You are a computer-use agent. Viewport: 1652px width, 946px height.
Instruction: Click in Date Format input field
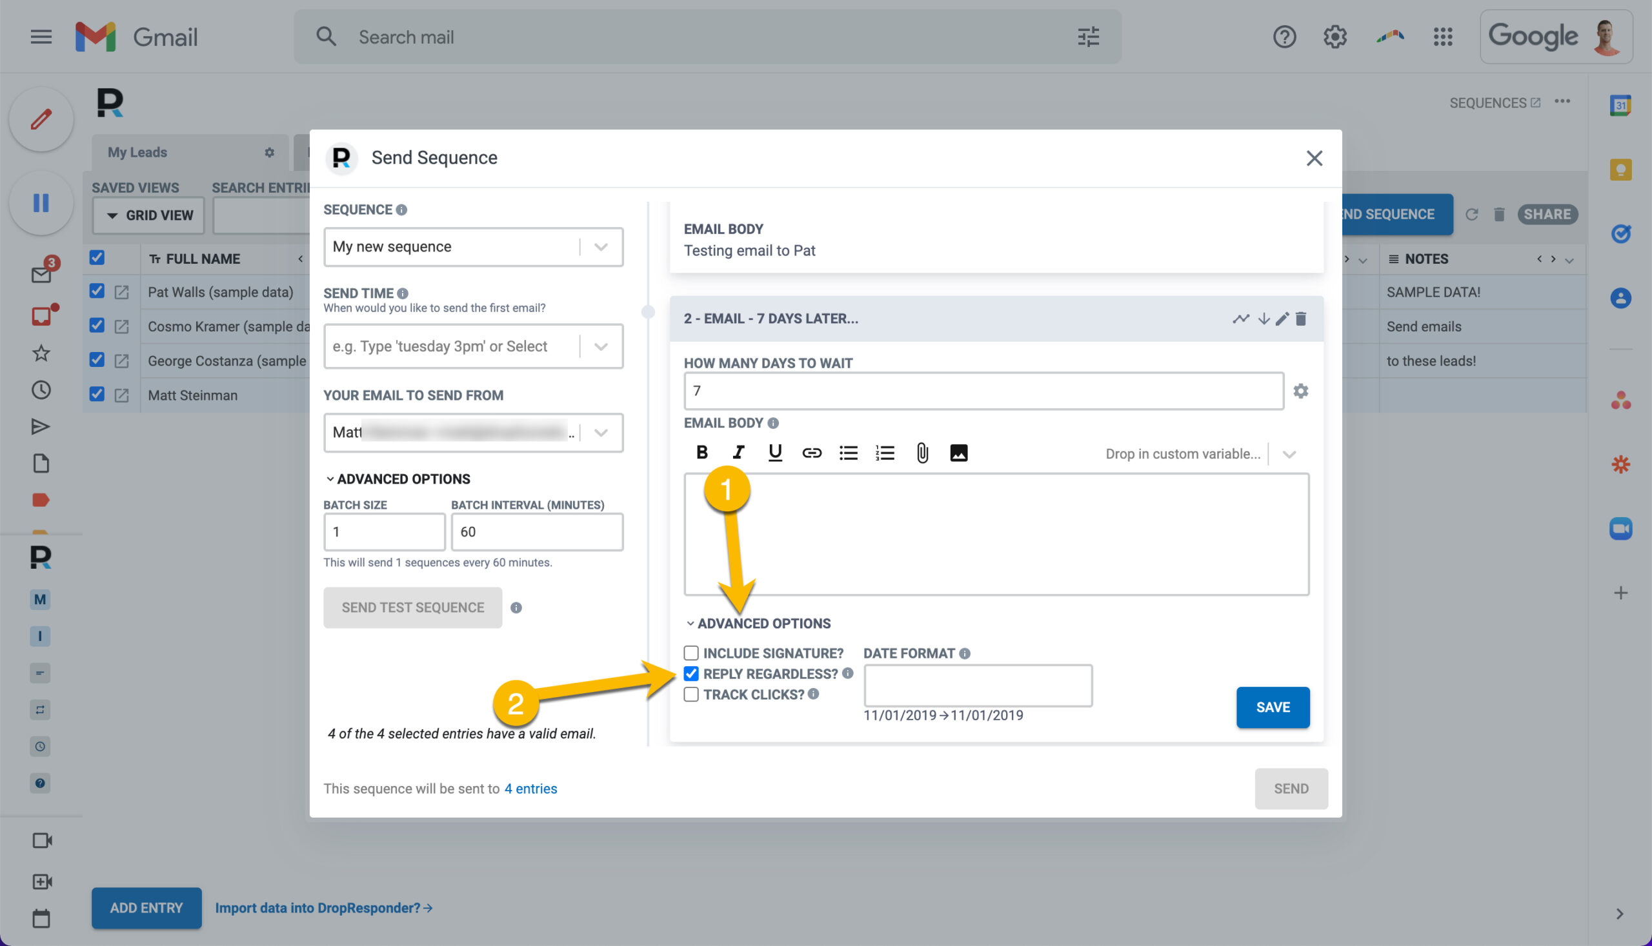(x=977, y=685)
